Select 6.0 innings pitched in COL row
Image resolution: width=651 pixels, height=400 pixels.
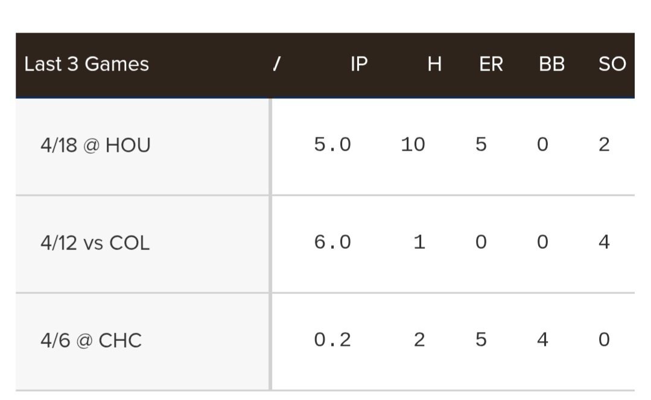point(332,242)
